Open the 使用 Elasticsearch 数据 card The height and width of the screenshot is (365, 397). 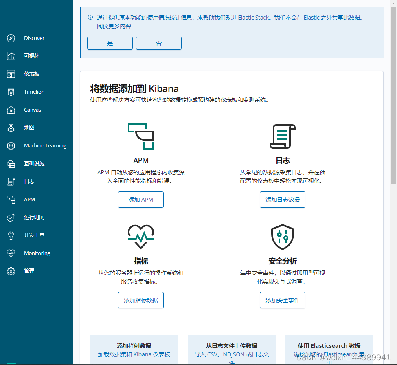pyautogui.click(x=329, y=350)
